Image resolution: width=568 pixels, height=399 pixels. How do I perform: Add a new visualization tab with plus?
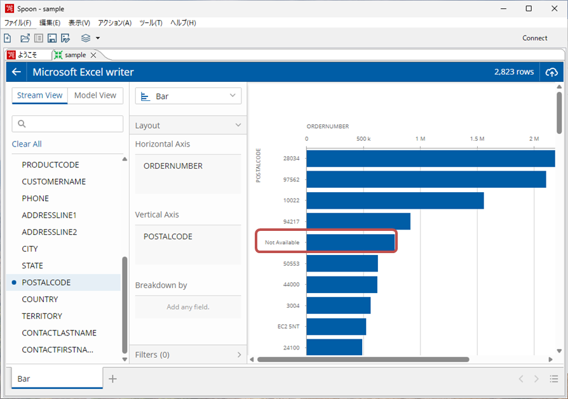112,379
